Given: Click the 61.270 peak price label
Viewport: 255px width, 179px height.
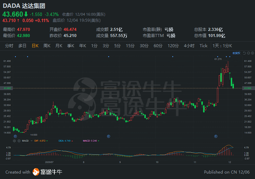Looking at the screenshot, I should tap(218, 59).
